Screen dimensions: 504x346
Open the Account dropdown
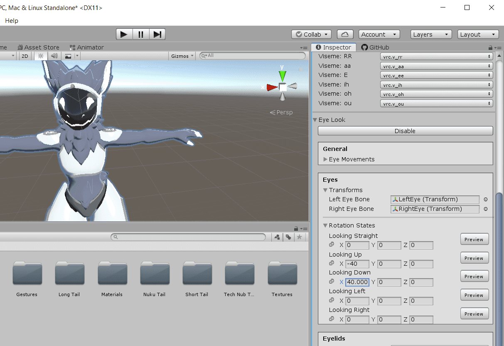379,35
